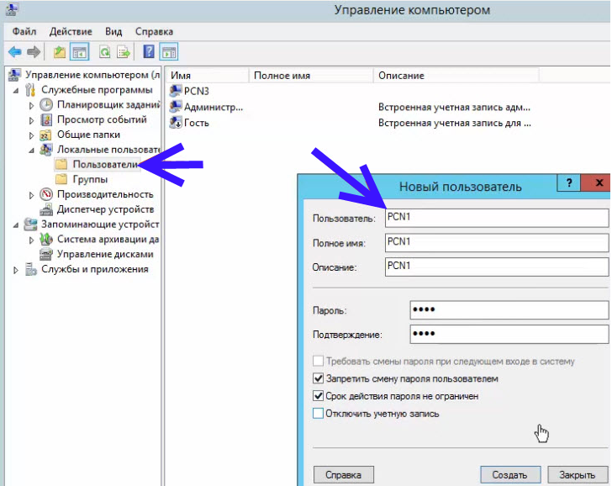Click the Управление дисками icon

[46, 254]
